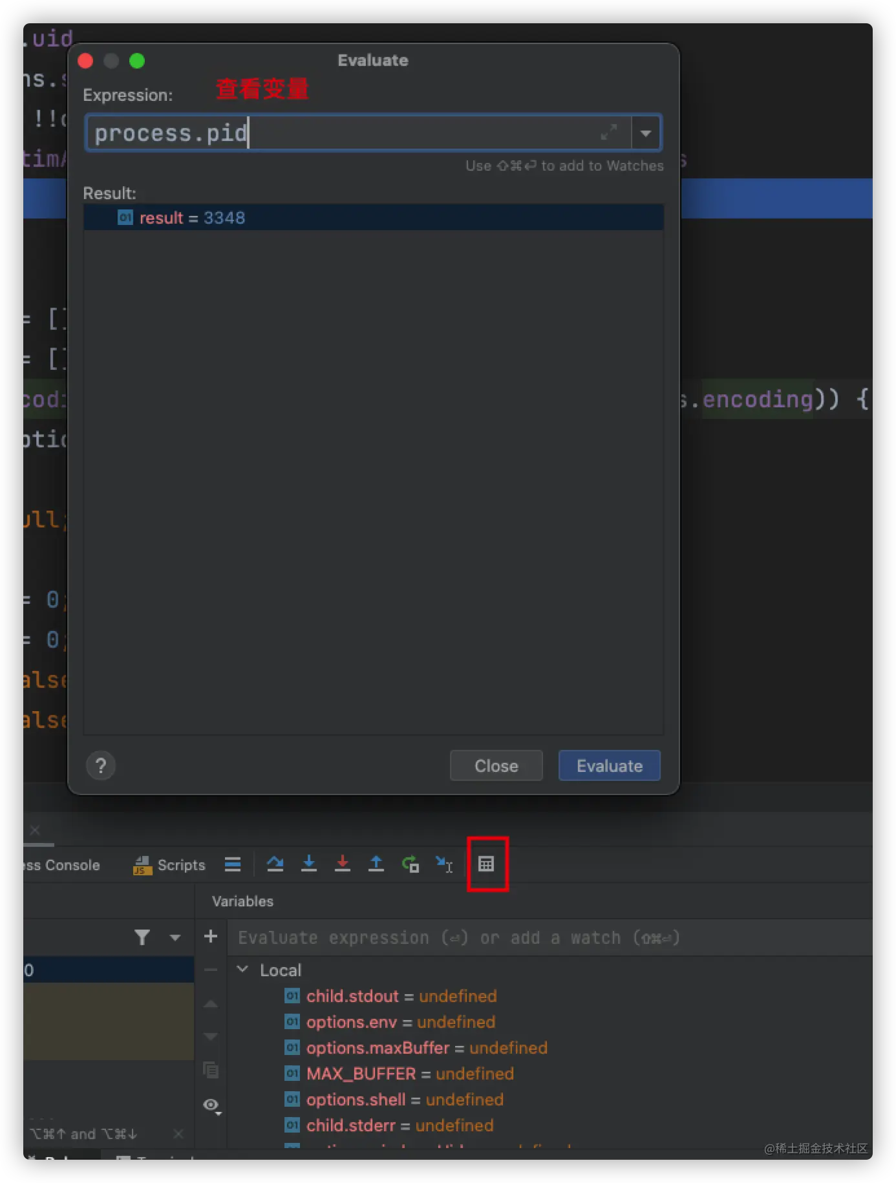Click the help question mark button
The image size is (896, 1183).
101,766
